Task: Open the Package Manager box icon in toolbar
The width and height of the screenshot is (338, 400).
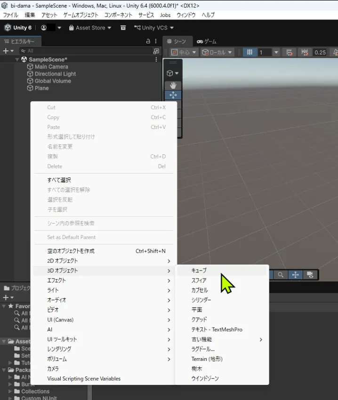Action: tap(123, 28)
